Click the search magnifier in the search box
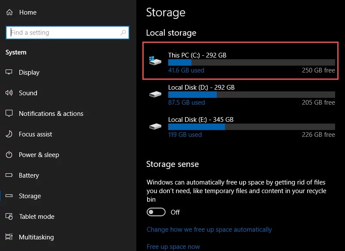345x251 pixels. 123,33
